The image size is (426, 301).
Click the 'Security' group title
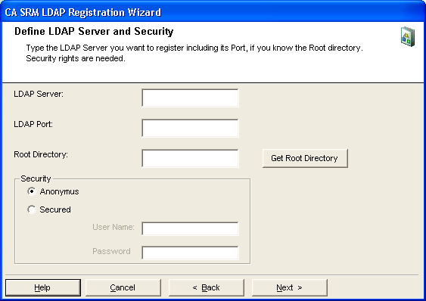click(x=36, y=178)
